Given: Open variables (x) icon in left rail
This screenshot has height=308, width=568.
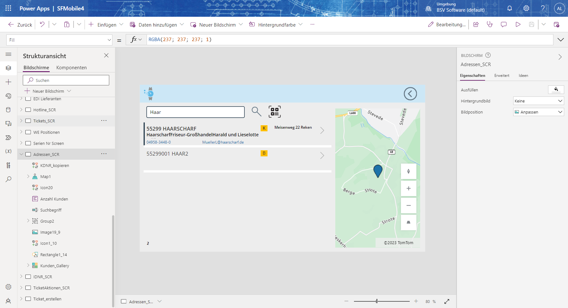Looking at the screenshot, I should coord(9,151).
